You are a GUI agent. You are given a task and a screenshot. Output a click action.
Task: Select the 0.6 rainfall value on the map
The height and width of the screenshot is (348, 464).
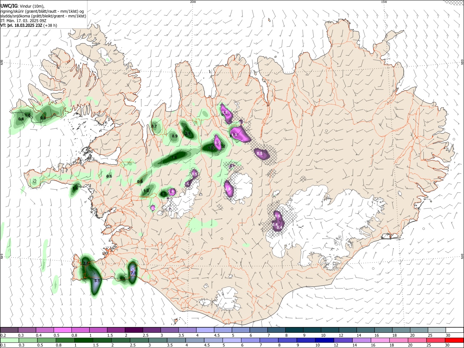(x=109, y=176)
